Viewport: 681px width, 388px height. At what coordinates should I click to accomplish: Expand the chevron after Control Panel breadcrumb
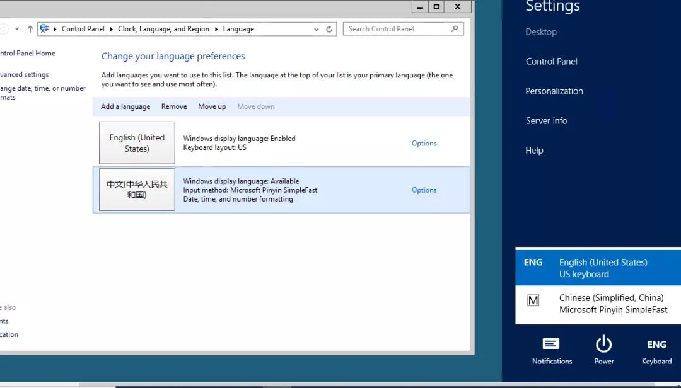click(111, 29)
